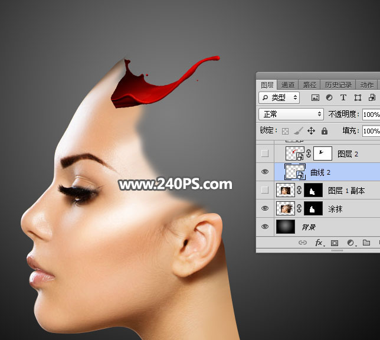Switch to the 图层 tab
This screenshot has height=340, width=380.
tap(267, 85)
